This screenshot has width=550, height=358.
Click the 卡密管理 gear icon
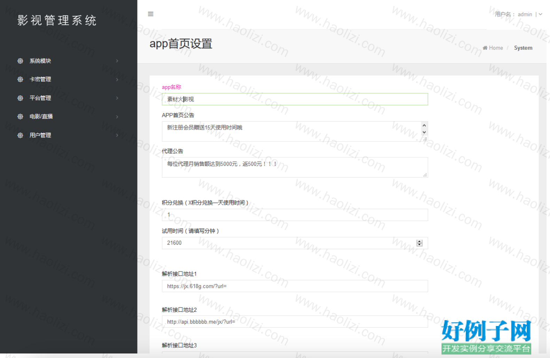(20, 79)
